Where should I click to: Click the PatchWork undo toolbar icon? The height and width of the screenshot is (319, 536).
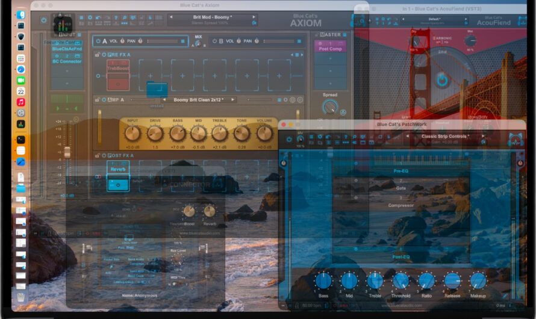click(x=328, y=137)
